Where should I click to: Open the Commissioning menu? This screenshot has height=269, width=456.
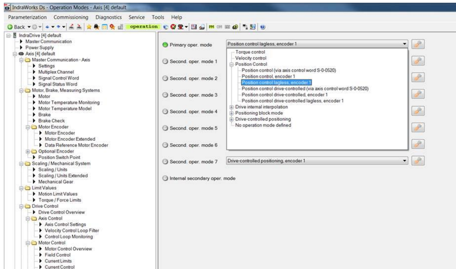71,17
